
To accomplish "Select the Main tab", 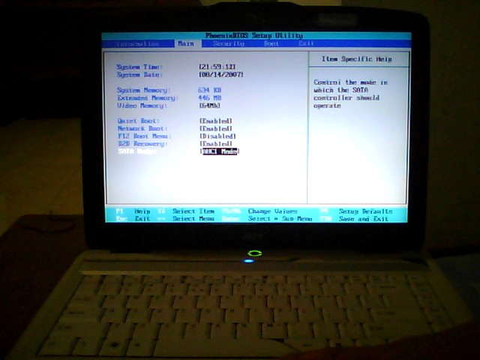I will 186,43.
